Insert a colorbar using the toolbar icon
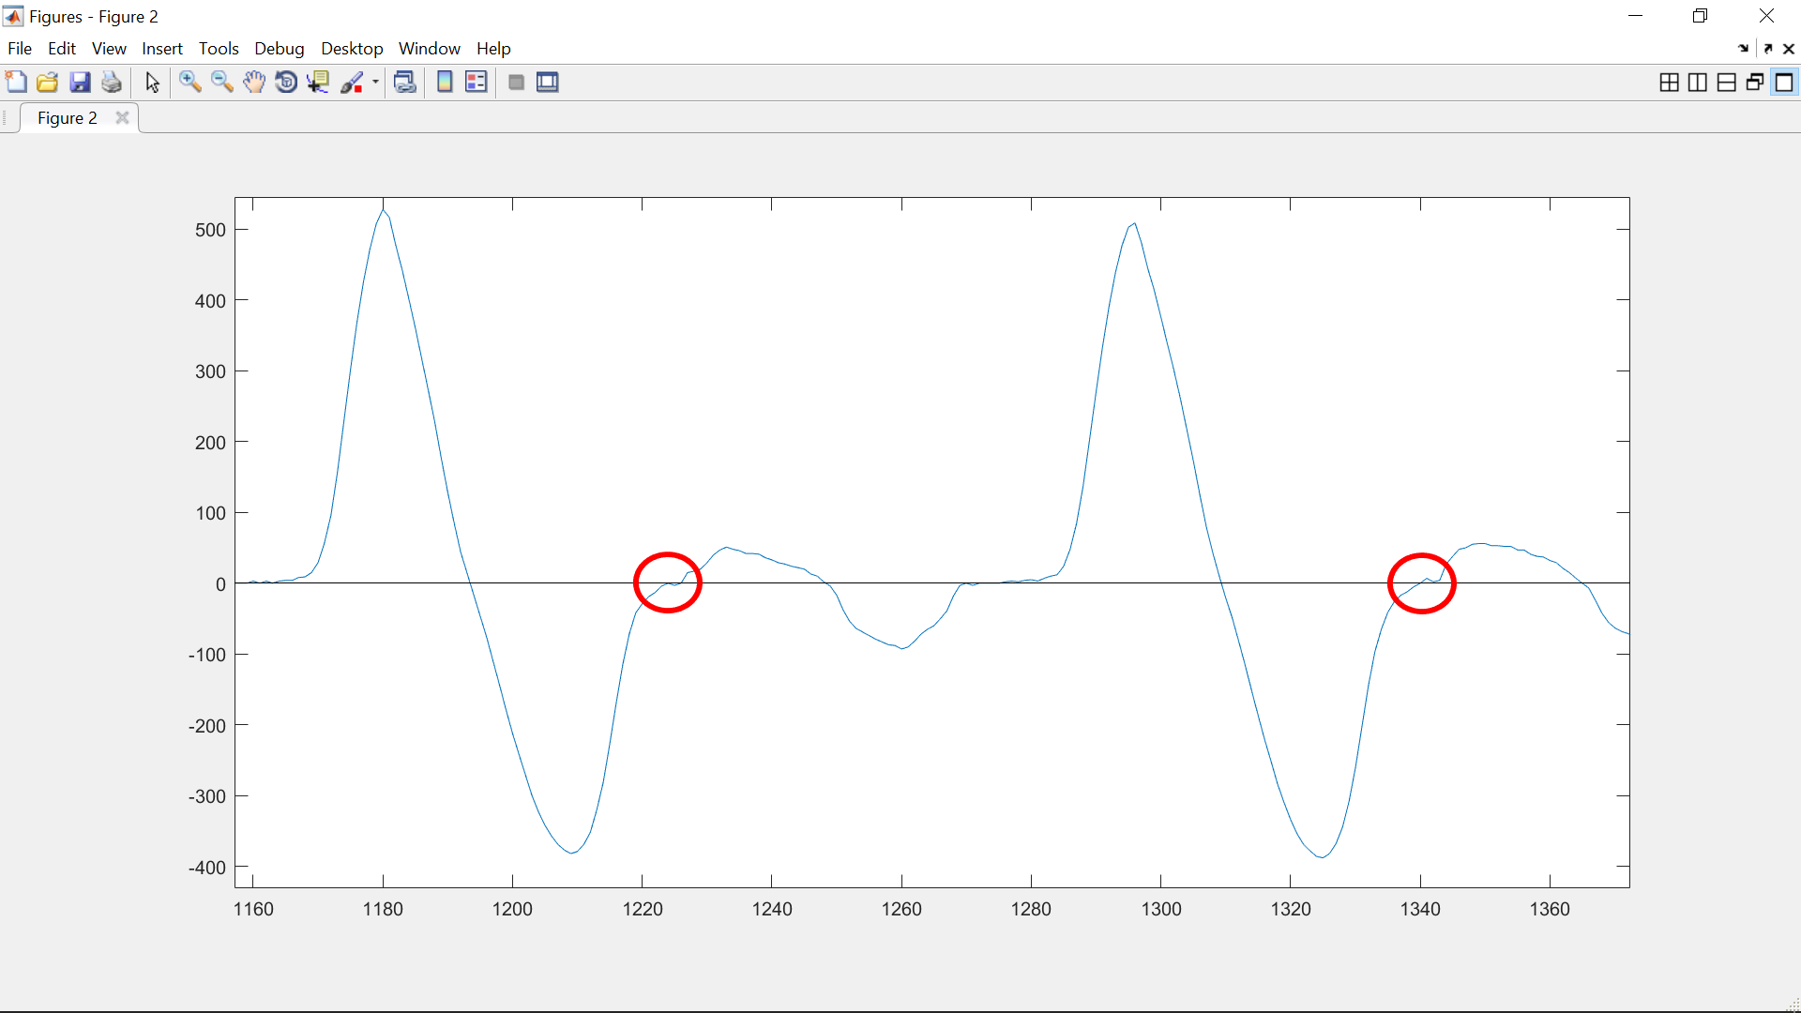The image size is (1801, 1013). click(445, 83)
